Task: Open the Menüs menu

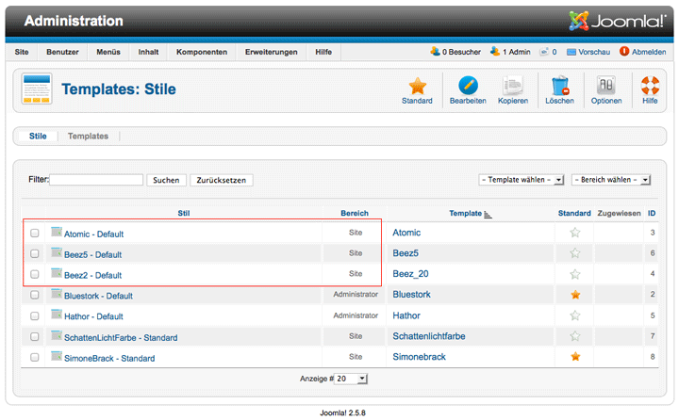Action: [108, 52]
